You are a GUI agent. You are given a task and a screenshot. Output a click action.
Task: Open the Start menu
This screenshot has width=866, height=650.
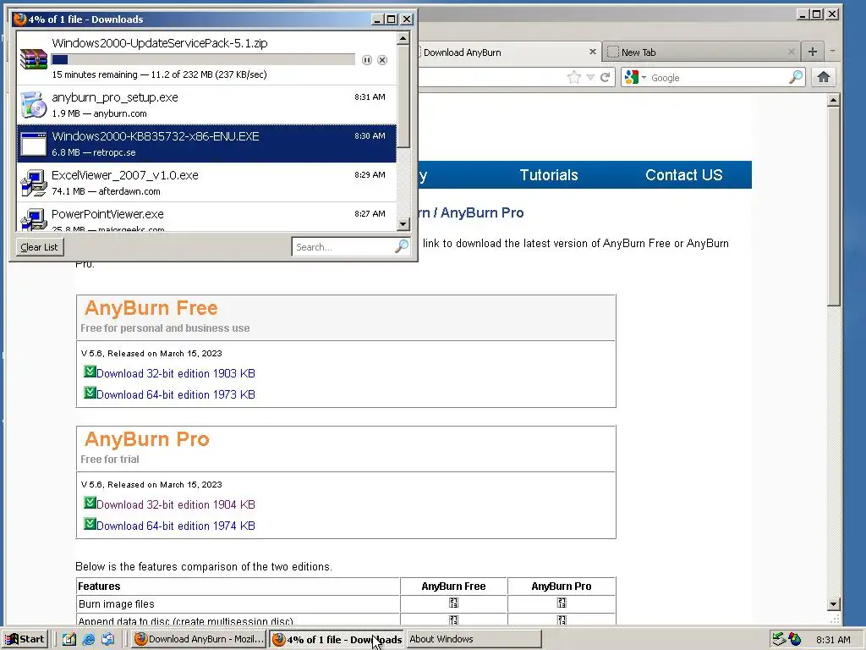(25, 640)
